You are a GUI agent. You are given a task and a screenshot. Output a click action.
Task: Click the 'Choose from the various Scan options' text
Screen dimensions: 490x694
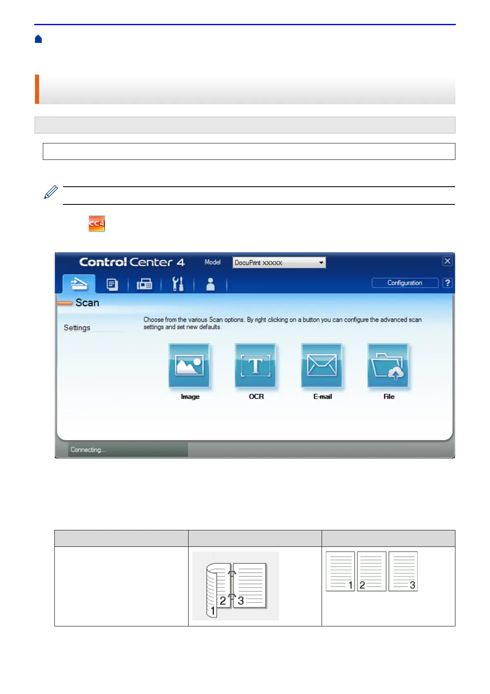pos(282,323)
